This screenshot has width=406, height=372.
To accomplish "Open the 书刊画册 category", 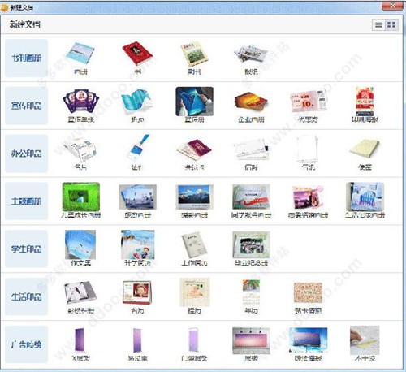I will (x=26, y=58).
